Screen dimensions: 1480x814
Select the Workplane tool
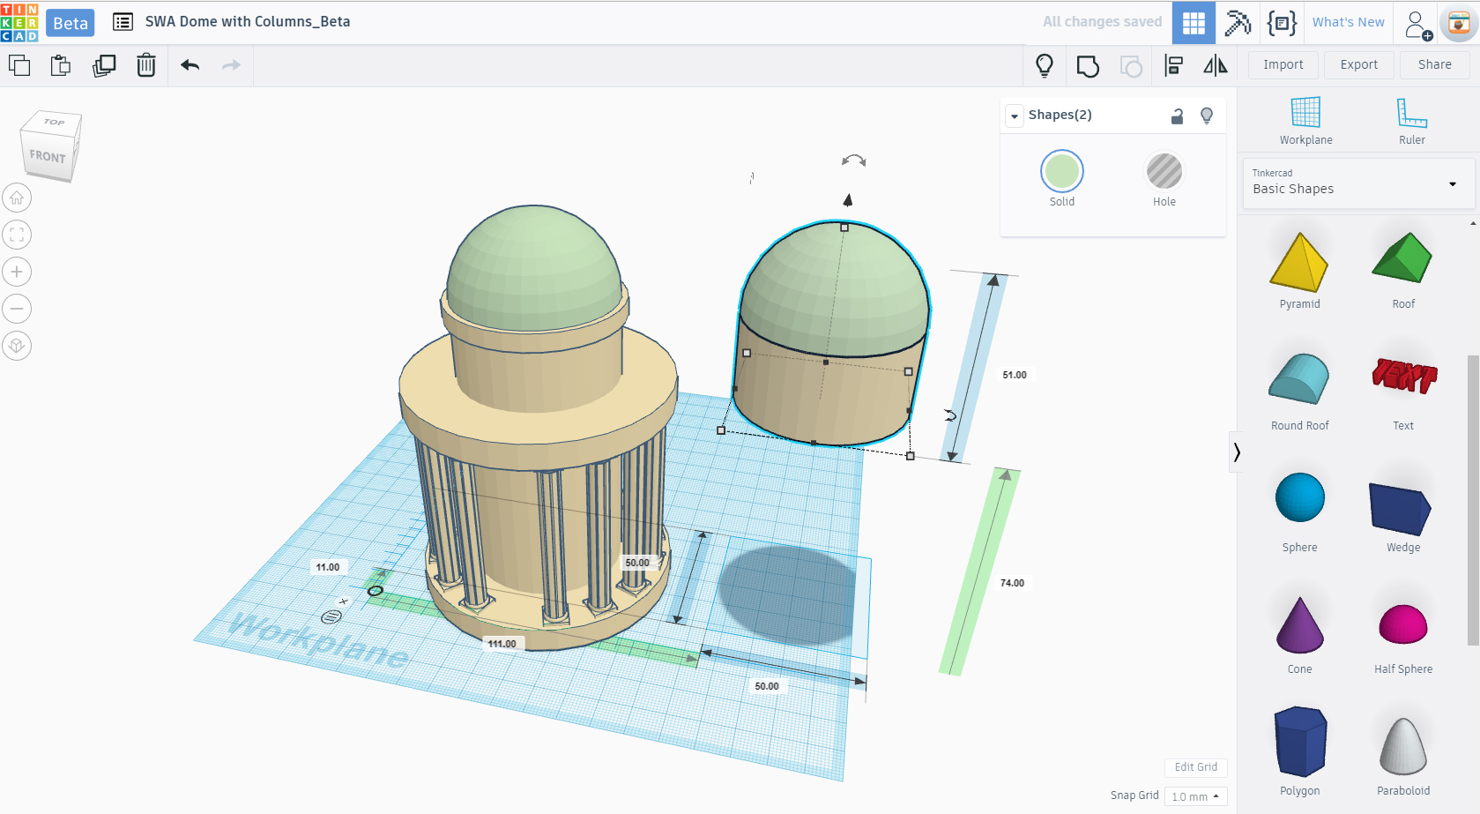[1305, 121]
